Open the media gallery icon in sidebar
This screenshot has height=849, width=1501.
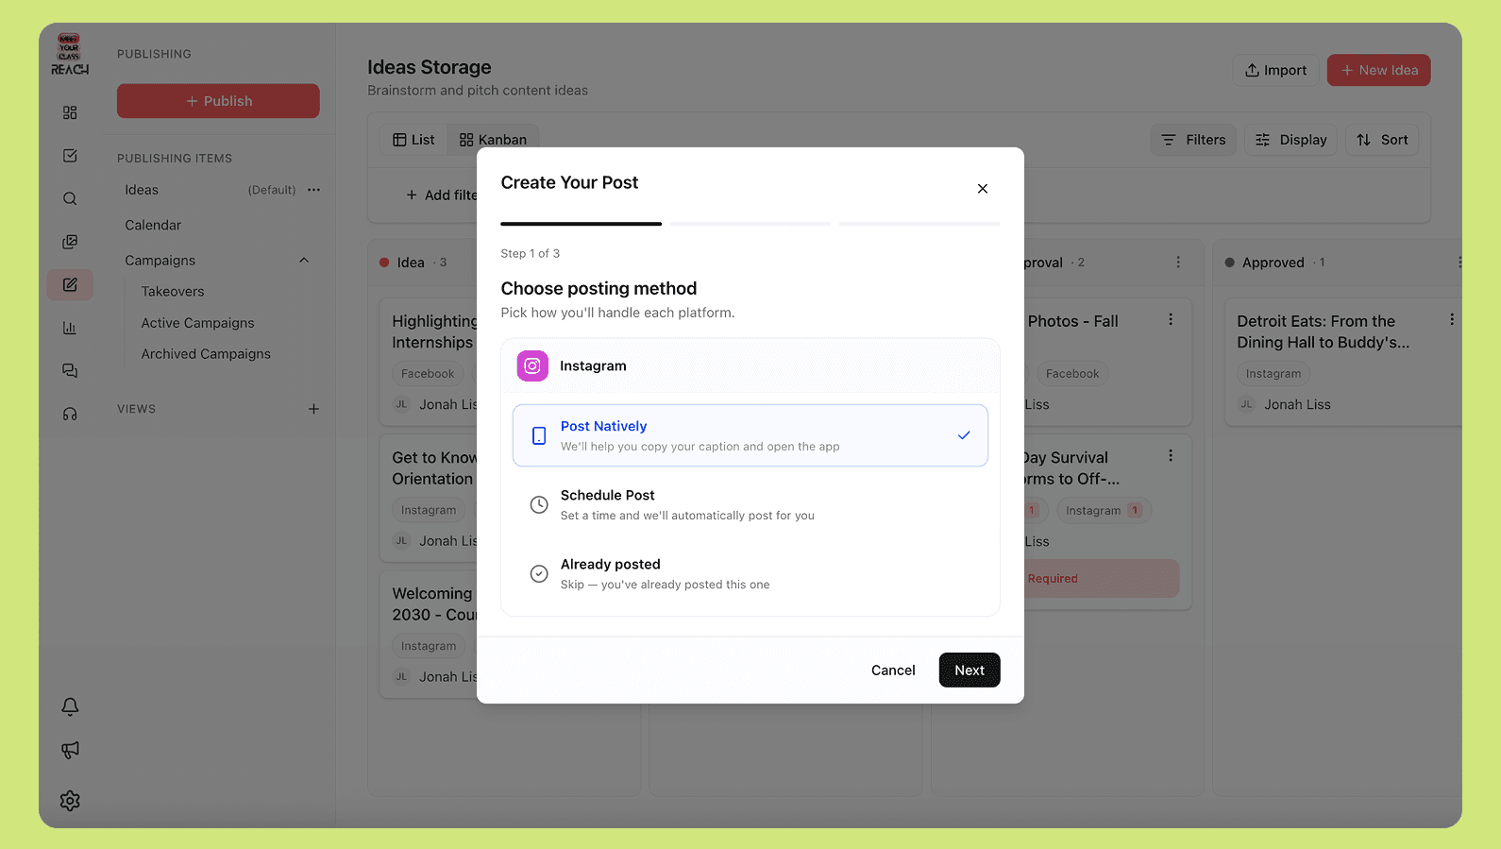click(70, 242)
